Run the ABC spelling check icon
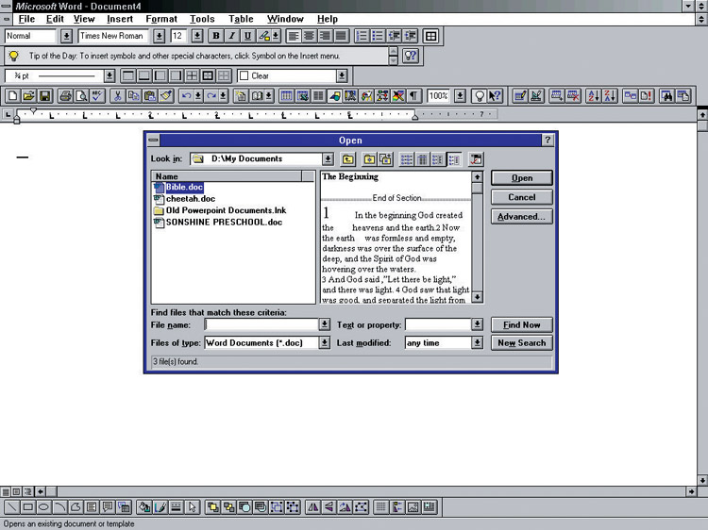Image resolution: width=708 pixels, height=530 pixels. click(x=97, y=95)
